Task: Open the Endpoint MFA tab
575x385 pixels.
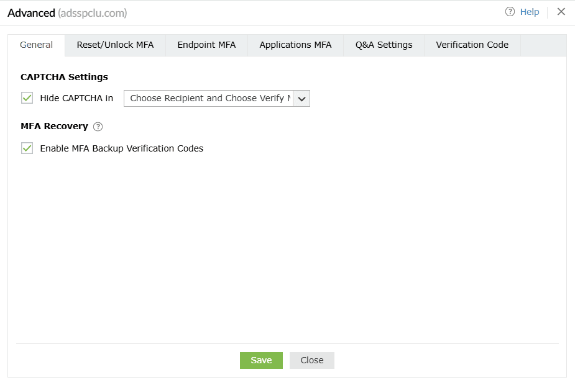Action: (206, 45)
